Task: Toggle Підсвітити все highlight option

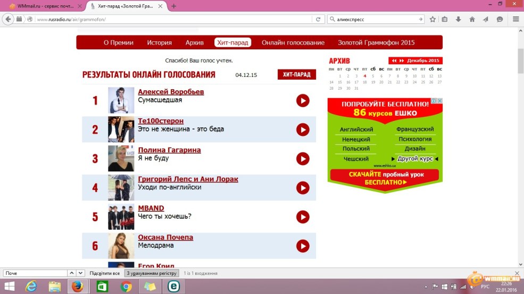Action: [105, 273]
